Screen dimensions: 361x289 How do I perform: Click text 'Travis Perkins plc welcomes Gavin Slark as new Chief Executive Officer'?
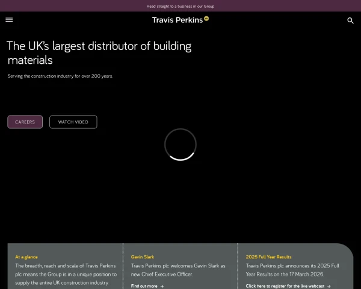178,270
